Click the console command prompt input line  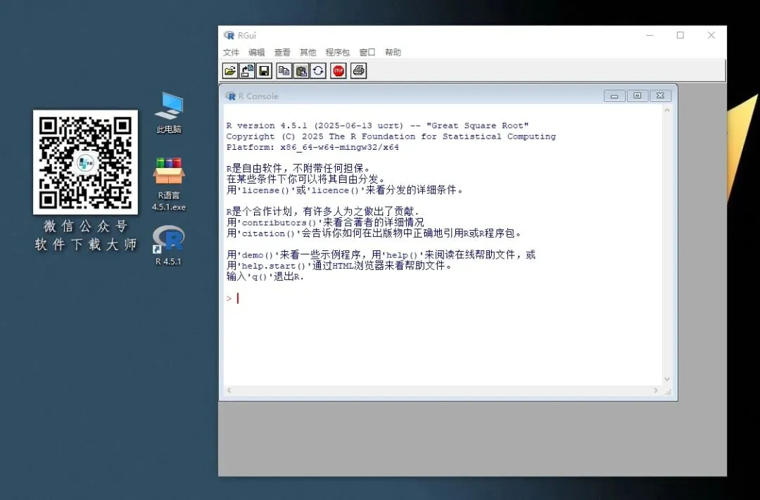point(443,298)
